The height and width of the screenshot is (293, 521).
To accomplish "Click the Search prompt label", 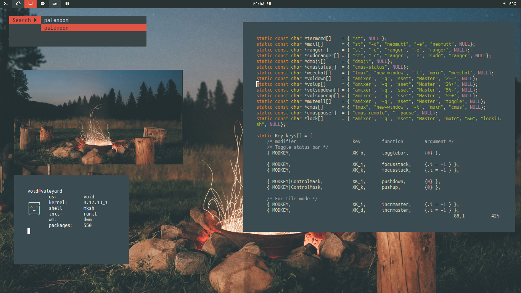I will (21, 20).
